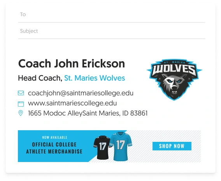221x181 pixels.
Task: Click the Now Available banner label
Action: [55, 137]
